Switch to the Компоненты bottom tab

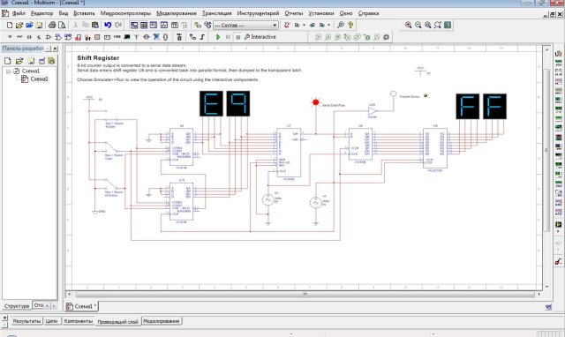click(x=79, y=321)
